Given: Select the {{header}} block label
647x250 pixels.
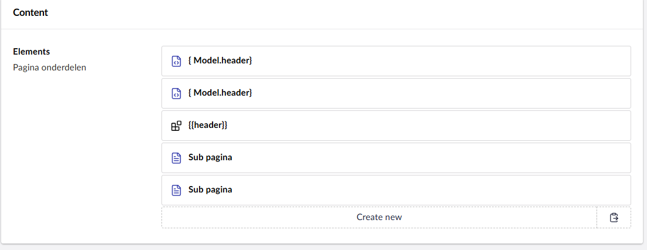Looking at the screenshot, I should point(208,125).
